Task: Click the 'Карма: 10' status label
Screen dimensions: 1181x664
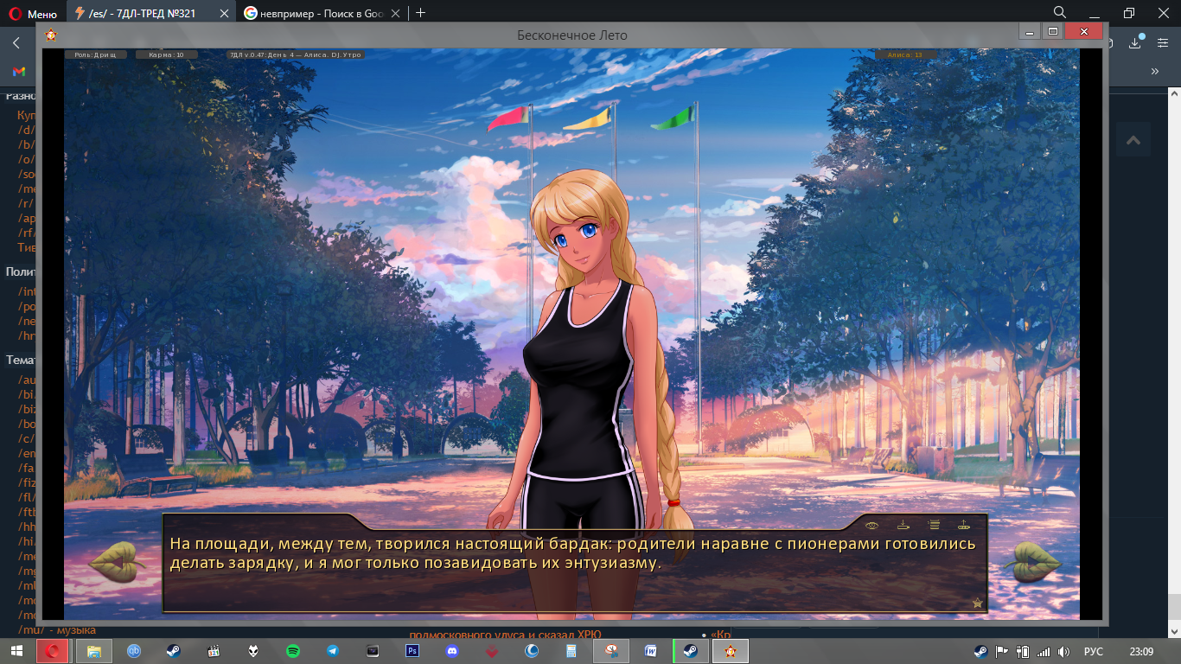Action: [166, 54]
